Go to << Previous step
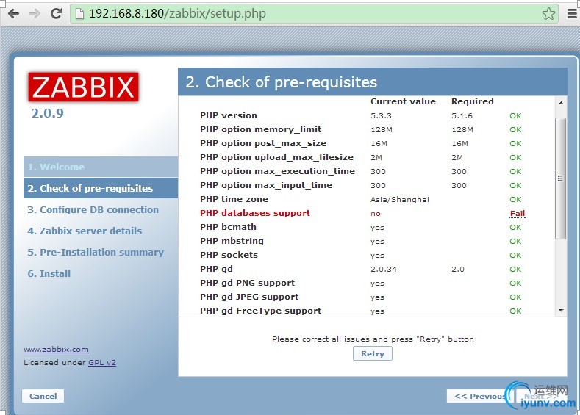This screenshot has height=415, width=580. point(480,396)
